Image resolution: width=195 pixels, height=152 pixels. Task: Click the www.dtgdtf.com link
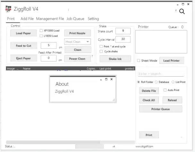pos(144,147)
